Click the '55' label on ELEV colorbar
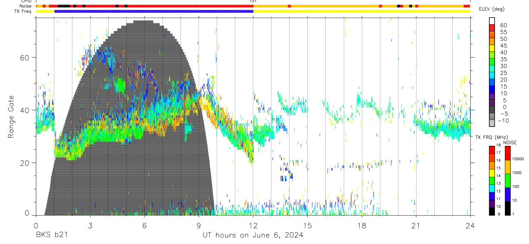 pyautogui.click(x=503, y=32)
